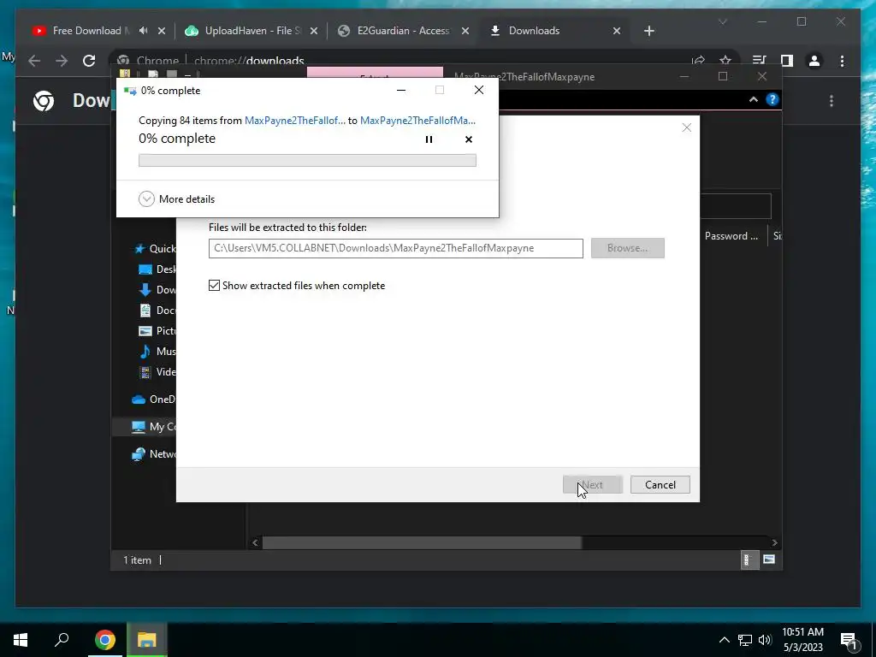The height and width of the screenshot is (657, 876).
Task: Click the Browse... button
Action: coord(627,248)
